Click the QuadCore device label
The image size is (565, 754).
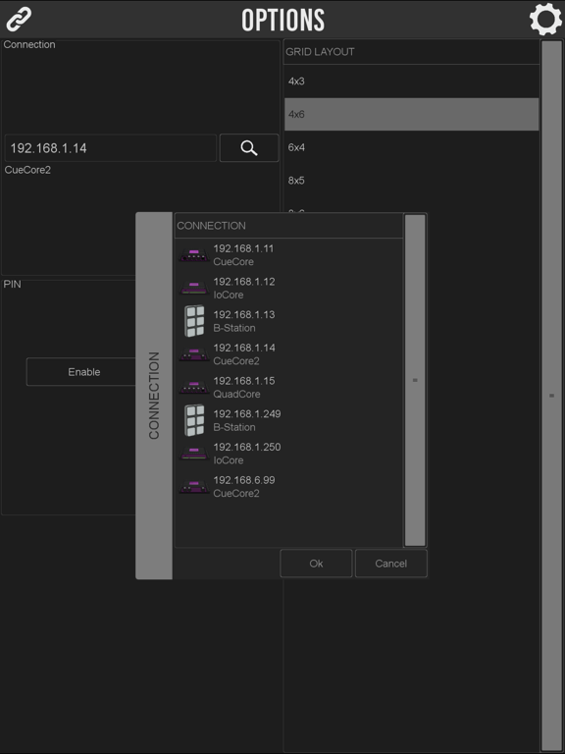pyautogui.click(x=236, y=395)
